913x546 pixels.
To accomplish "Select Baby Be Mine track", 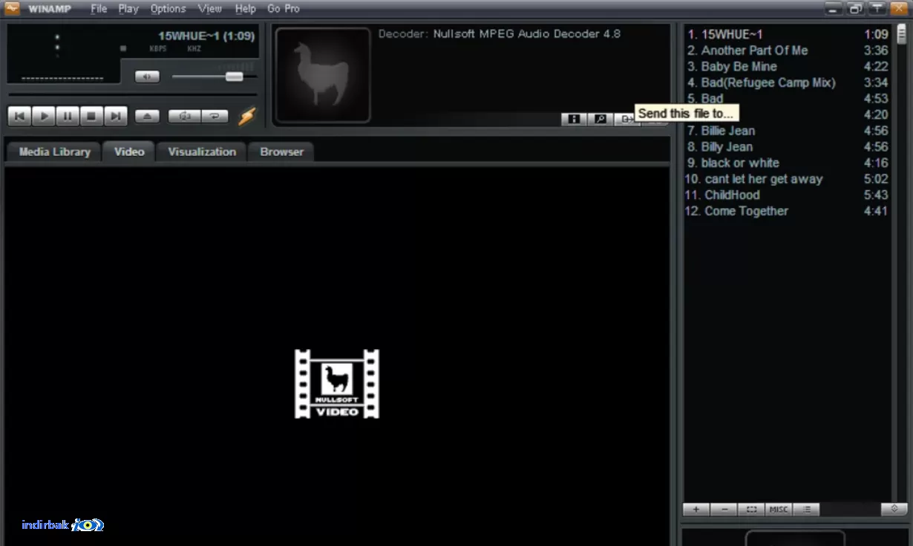I will click(787, 67).
